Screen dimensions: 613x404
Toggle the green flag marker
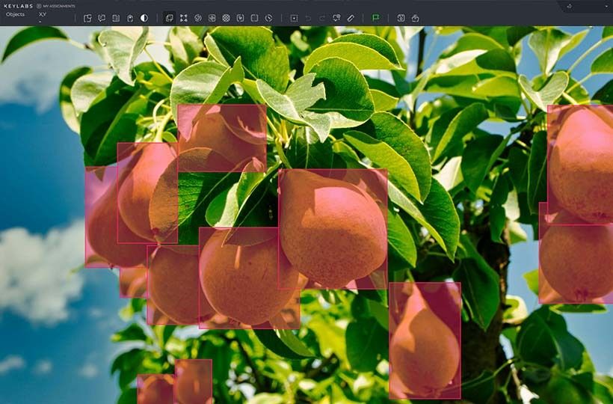click(375, 18)
